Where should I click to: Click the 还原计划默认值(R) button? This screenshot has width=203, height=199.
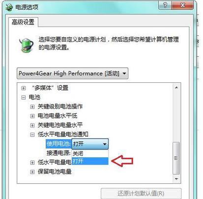click(141, 194)
